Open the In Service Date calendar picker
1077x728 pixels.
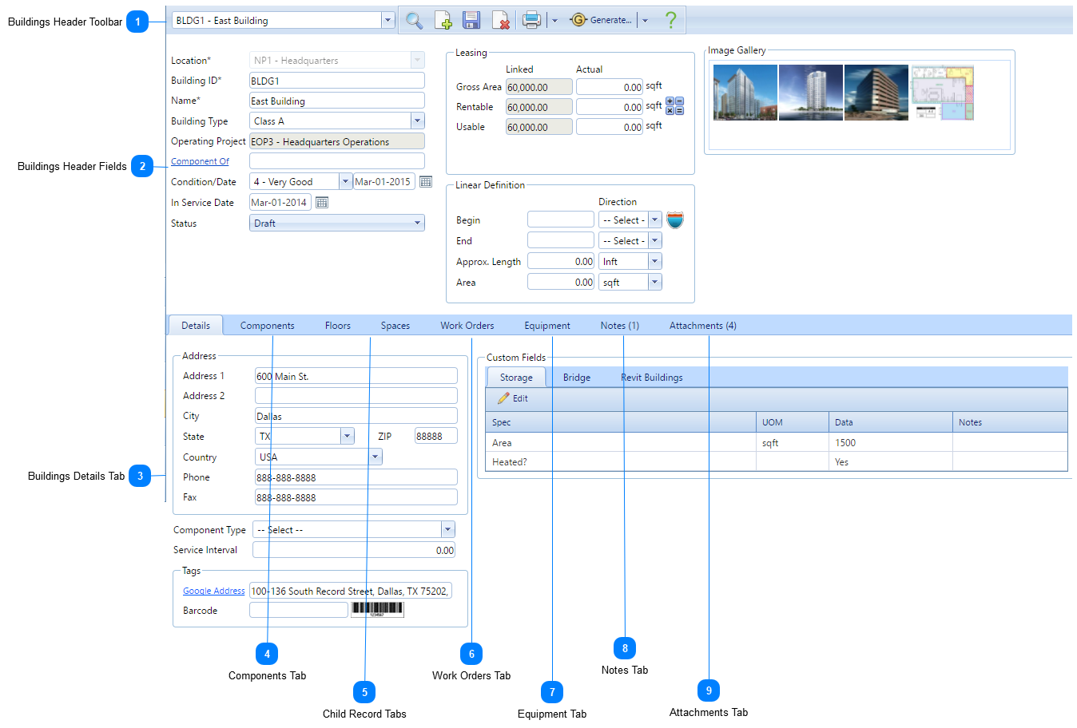click(322, 203)
